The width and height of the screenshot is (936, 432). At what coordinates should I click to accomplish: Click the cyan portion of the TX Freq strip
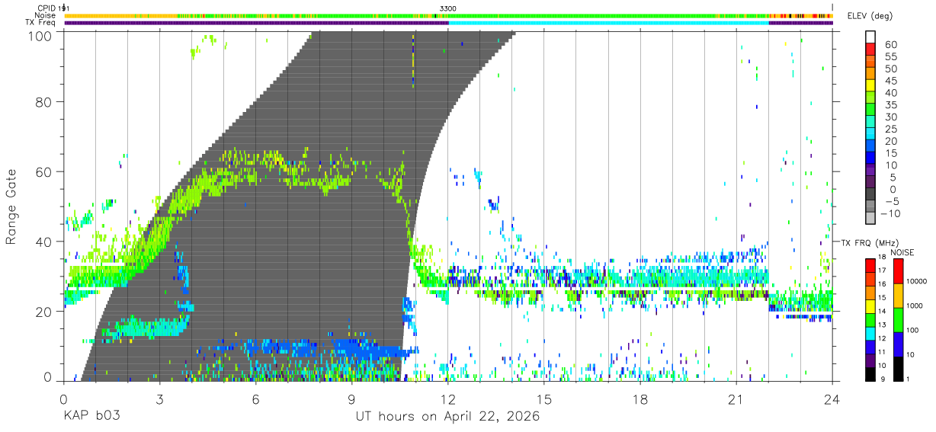[608, 23]
